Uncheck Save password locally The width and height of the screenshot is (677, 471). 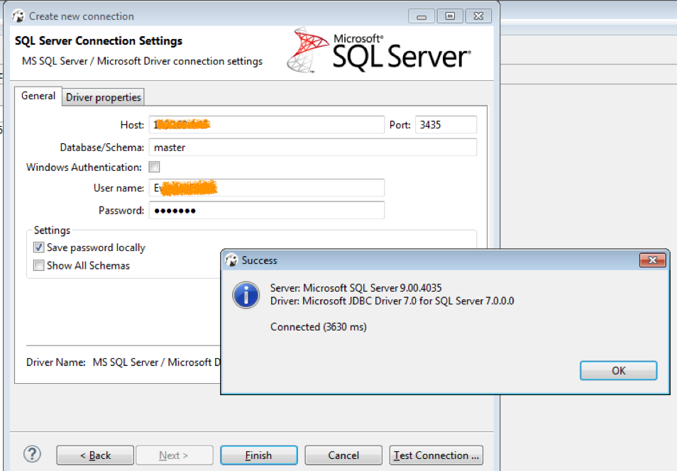(38, 248)
